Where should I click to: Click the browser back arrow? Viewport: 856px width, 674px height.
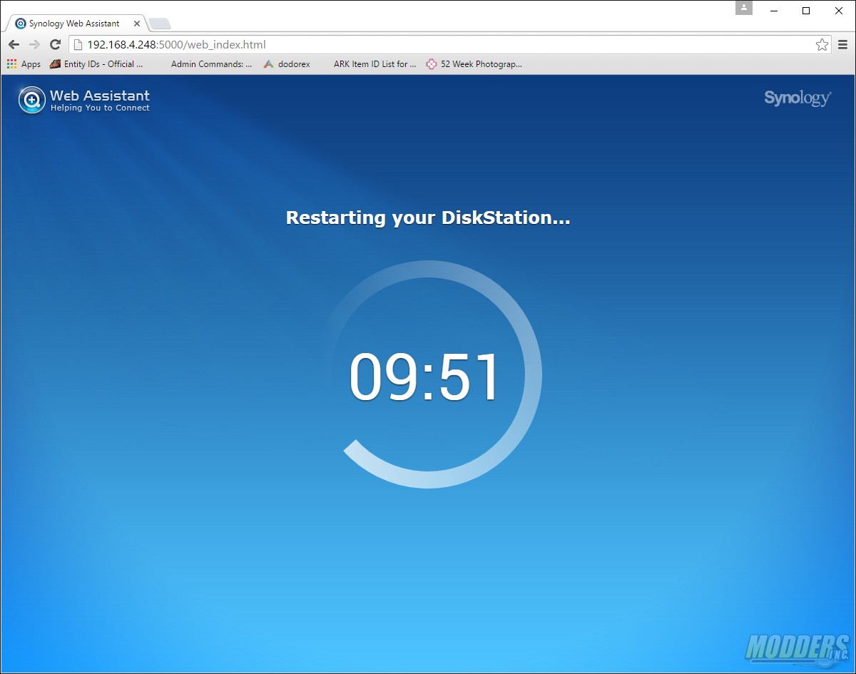click(14, 44)
